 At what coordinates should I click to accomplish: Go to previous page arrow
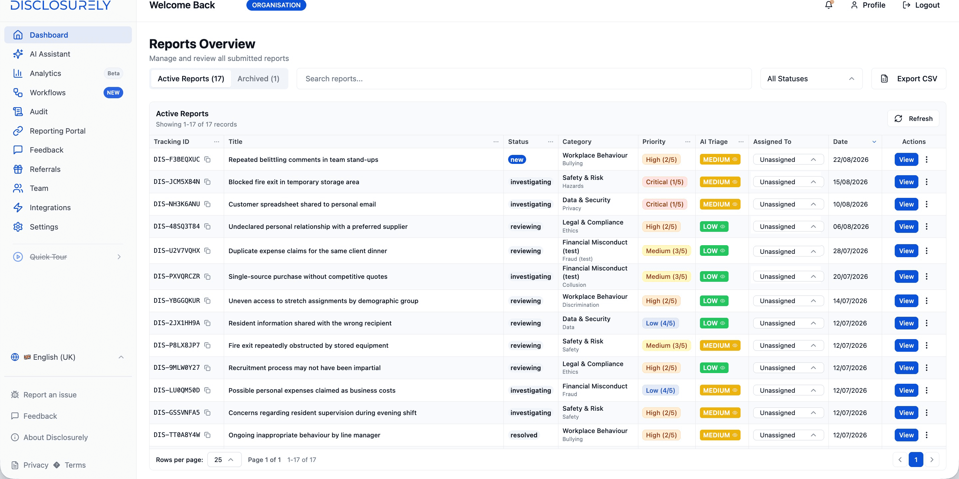coord(900,460)
